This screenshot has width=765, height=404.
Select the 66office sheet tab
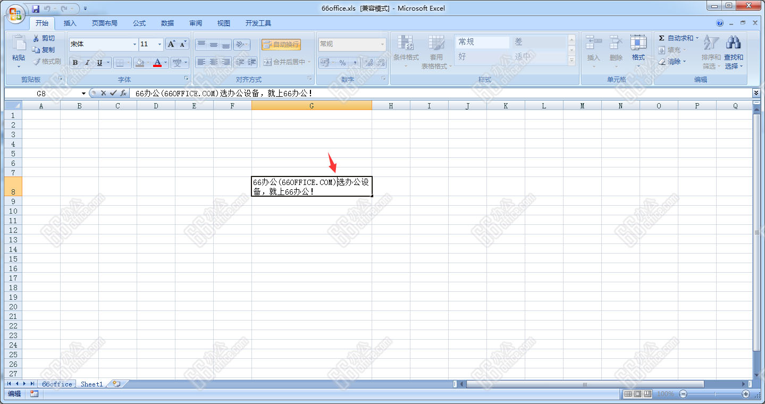click(x=57, y=384)
